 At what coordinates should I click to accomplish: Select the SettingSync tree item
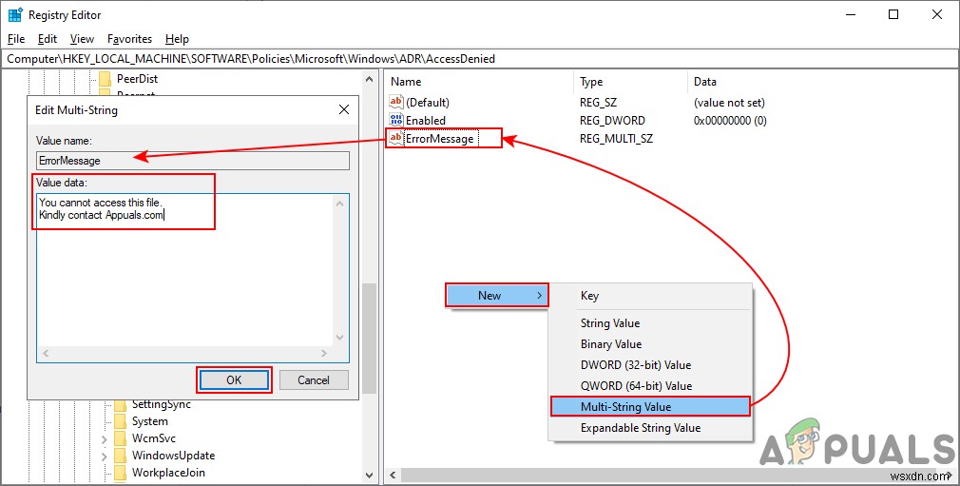click(161, 405)
